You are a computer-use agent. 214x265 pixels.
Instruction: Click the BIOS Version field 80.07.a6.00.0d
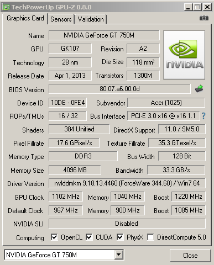[x=119, y=89]
